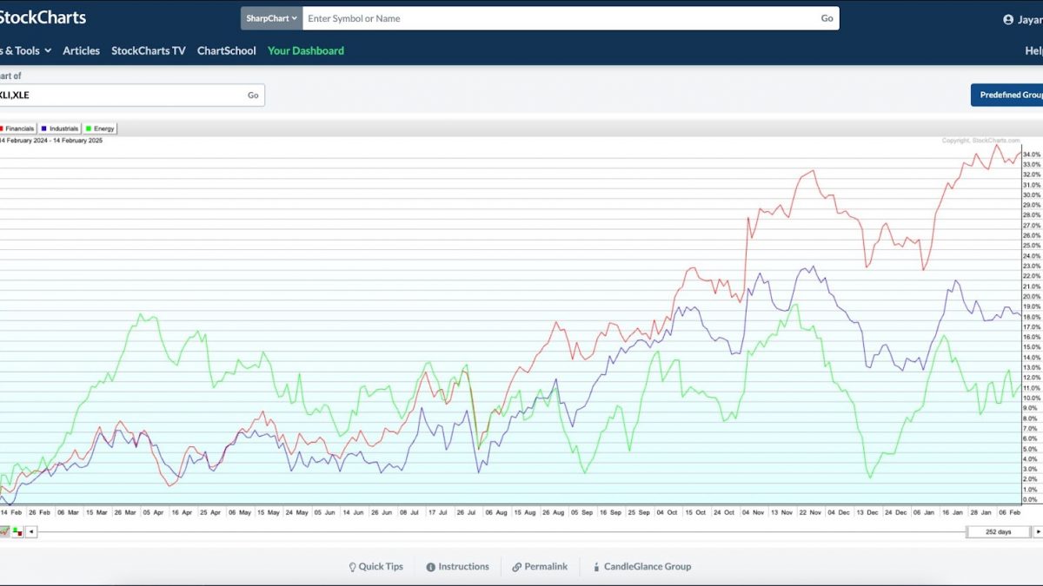Open the user account menu icon
This screenshot has height=586, width=1043.
[x=1008, y=19]
